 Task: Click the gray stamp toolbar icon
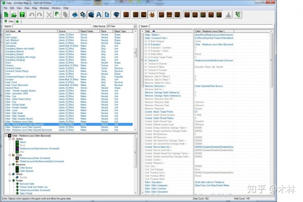pyautogui.click(x=228, y=15)
